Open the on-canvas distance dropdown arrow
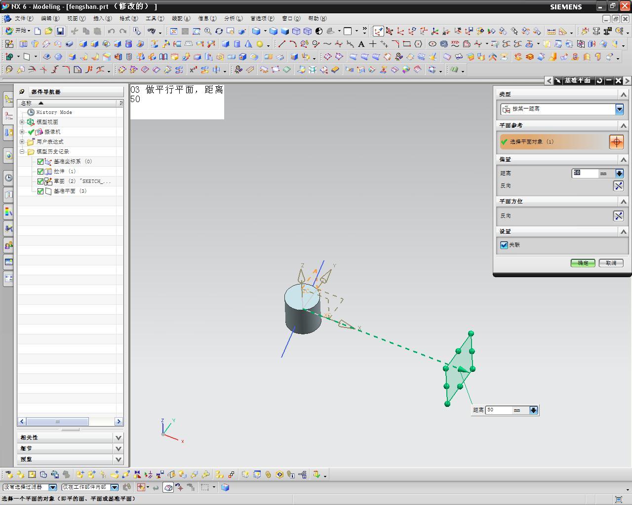This screenshot has width=632, height=505. 533,410
